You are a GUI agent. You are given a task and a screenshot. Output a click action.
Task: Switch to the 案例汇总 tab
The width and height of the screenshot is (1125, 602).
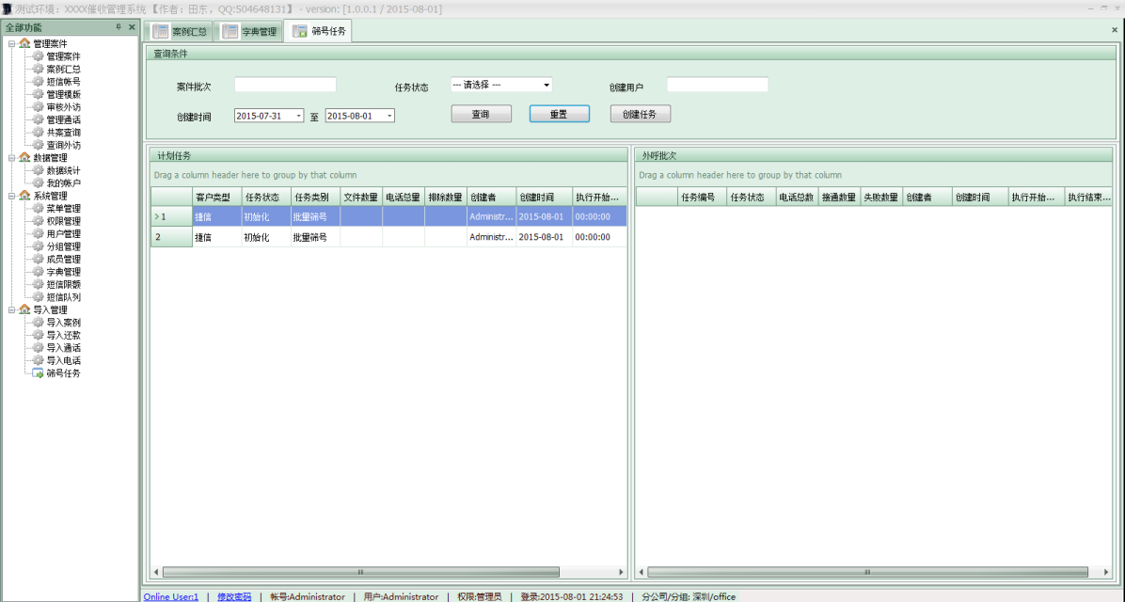tap(181, 31)
